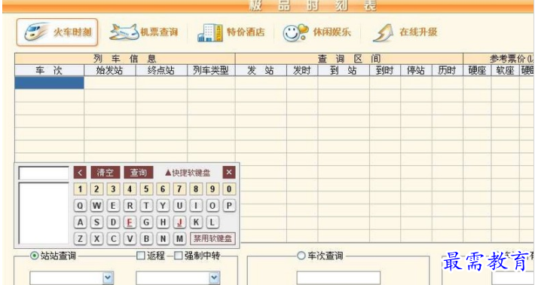Select the 站站查询 station-to-station radio button
The height and width of the screenshot is (285, 535).
coord(35,256)
